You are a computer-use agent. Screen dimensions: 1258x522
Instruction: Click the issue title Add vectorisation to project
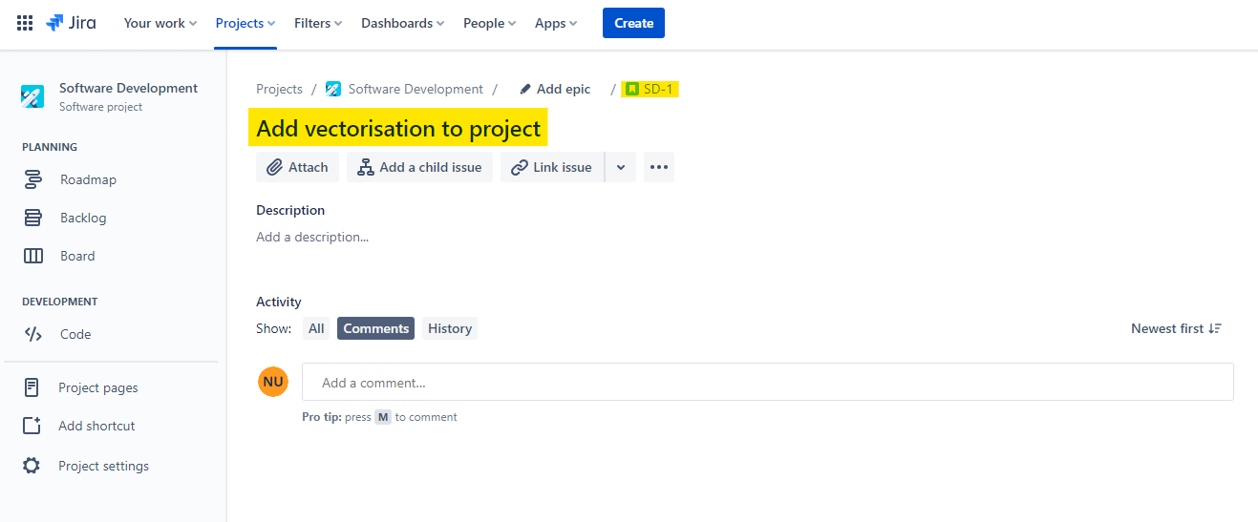[398, 129]
